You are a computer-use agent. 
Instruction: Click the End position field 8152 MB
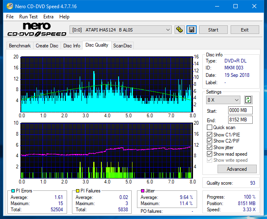[x=240, y=120]
